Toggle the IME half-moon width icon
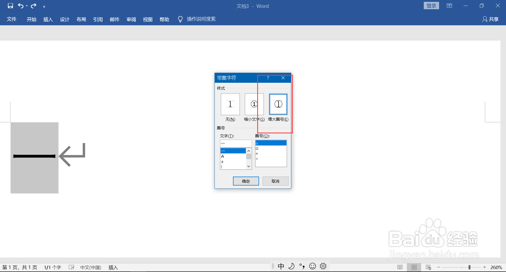Viewport: 506px width, 272px height. point(291,266)
